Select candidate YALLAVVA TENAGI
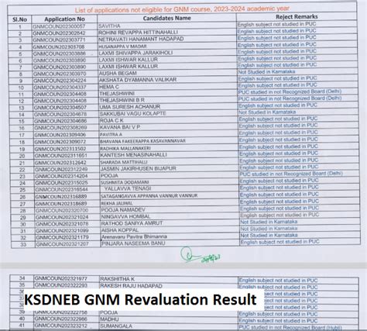Image resolution: width=367 pixels, height=331 pixels. [128, 188]
